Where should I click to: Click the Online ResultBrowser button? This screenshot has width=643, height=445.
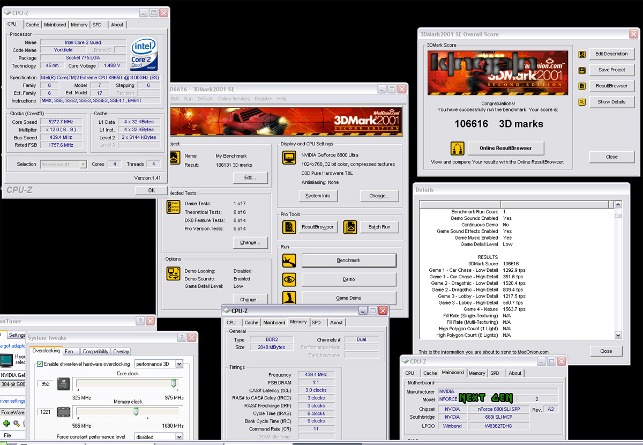coord(506,149)
